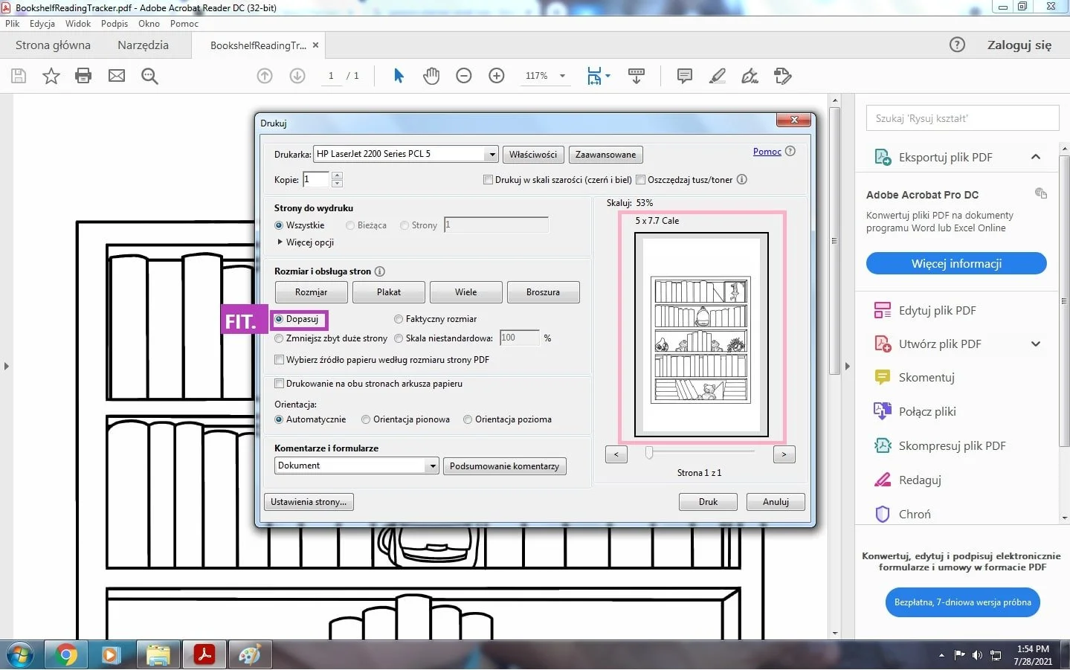
Task: Click the Pomoc link in dialog
Action: (767, 152)
